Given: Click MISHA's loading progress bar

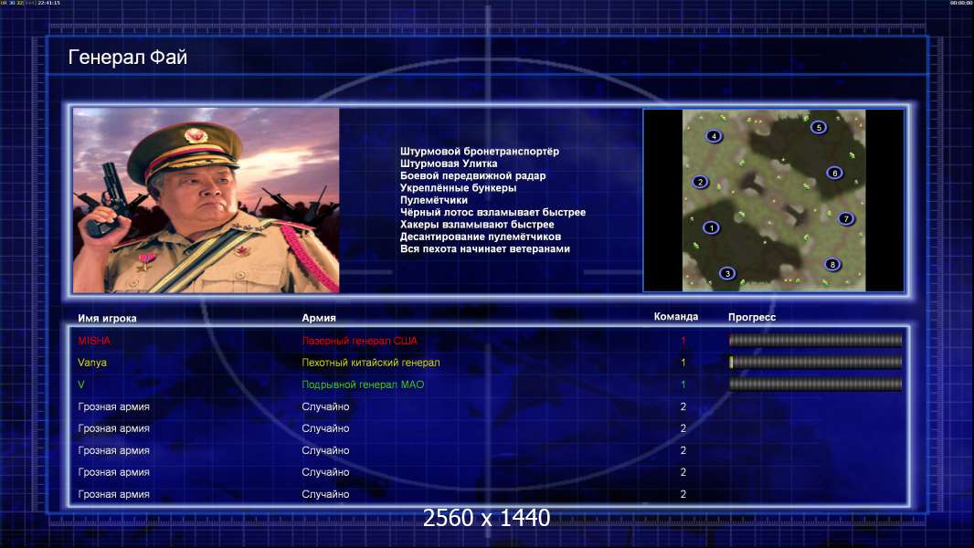Looking at the screenshot, I should (815, 340).
